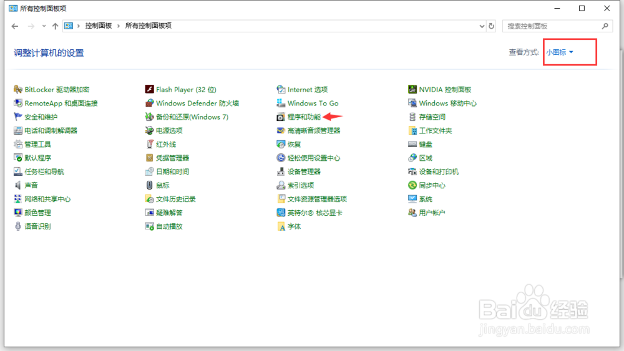Open the 文件历史记录 link
This screenshot has width=624, height=351.
coord(176,199)
